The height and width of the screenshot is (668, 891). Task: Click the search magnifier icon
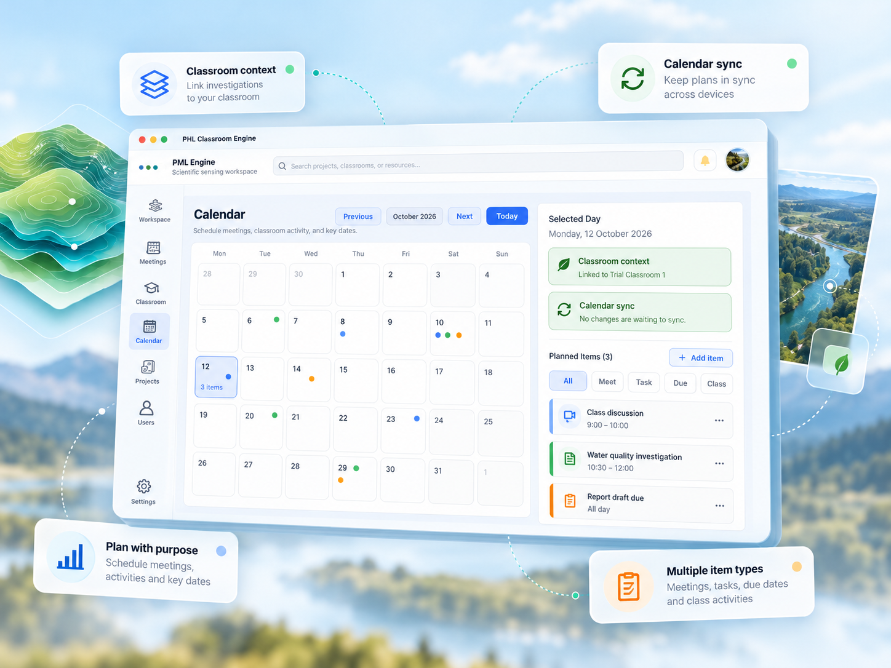tap(282, 166)
